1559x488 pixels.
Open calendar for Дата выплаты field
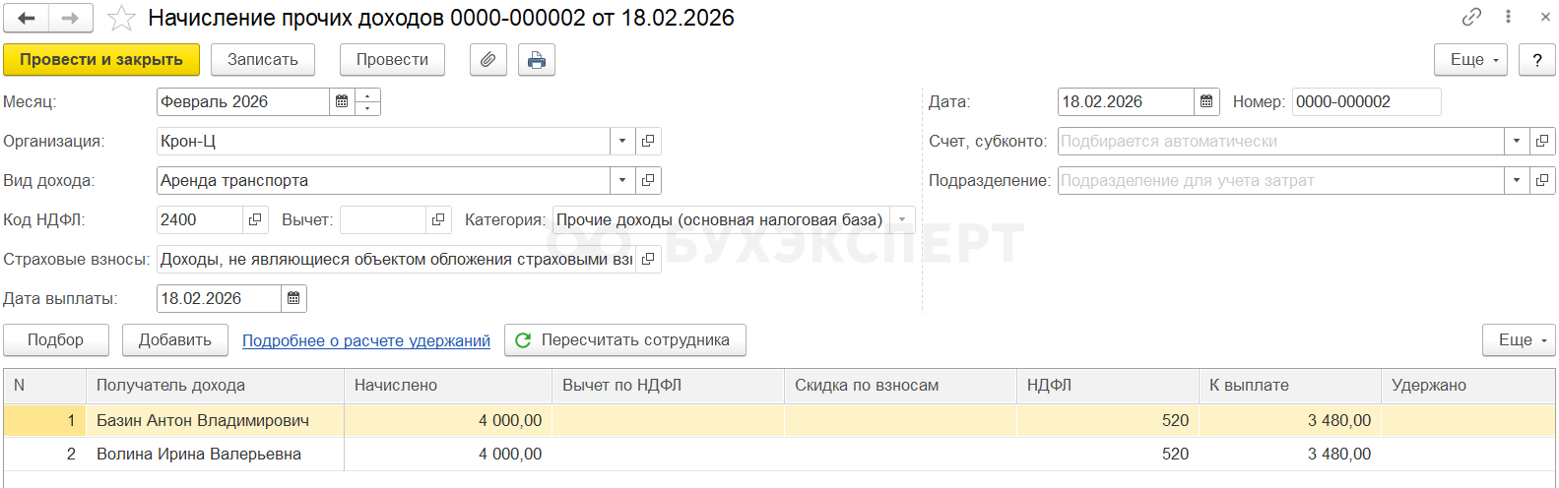click(x=293, y=299)
